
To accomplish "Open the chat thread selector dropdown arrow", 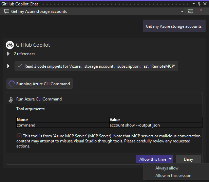I will coord(182,12).
